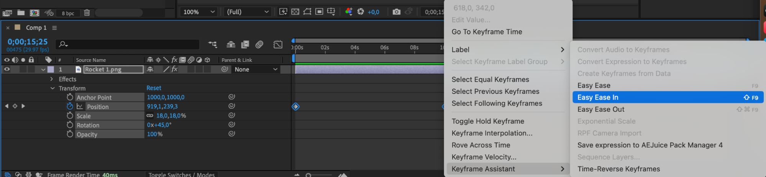Toggle the Scale constrain proportions link
The height and width of the screenshot is (177, 766).
pos(150,116)
